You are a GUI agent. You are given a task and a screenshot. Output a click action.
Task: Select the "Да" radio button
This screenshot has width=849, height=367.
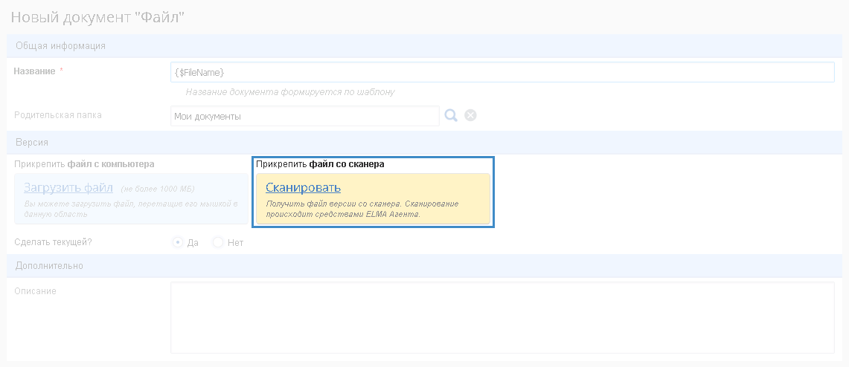178,242
